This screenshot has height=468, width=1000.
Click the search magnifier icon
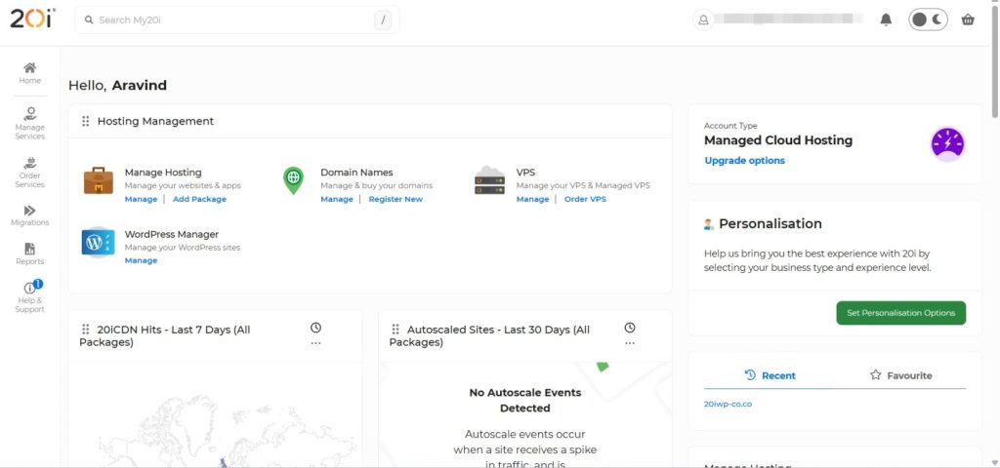pos(89,19)
